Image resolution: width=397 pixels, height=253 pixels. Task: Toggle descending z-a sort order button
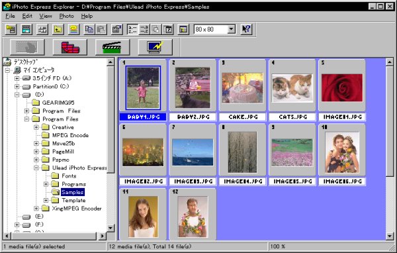point(144,29)
